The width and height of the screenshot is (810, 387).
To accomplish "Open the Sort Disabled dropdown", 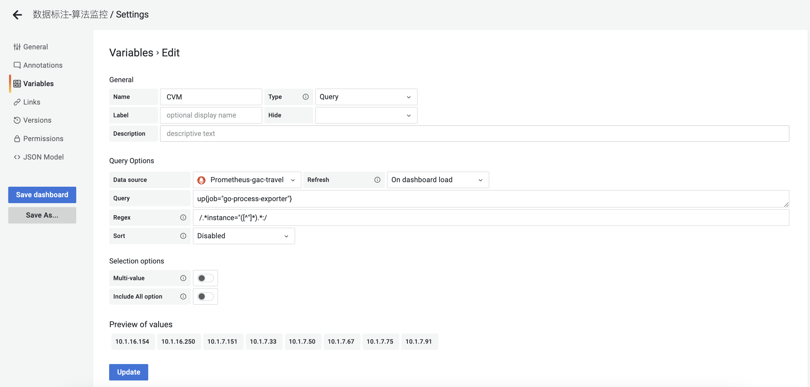I will click(x=244, y=236).
